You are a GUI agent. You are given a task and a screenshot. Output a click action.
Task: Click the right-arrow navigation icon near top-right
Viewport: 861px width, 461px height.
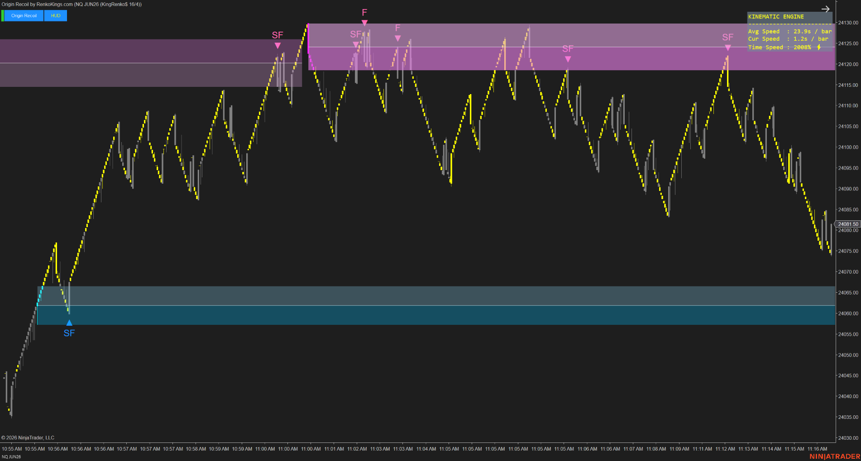click(x=826, y=9)
